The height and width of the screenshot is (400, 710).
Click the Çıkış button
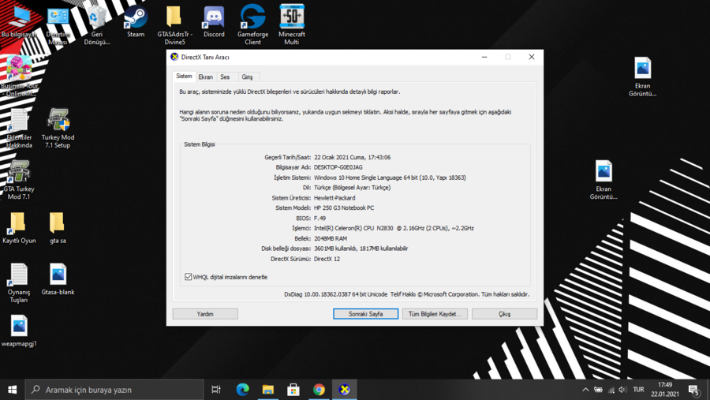click(504, 314)
